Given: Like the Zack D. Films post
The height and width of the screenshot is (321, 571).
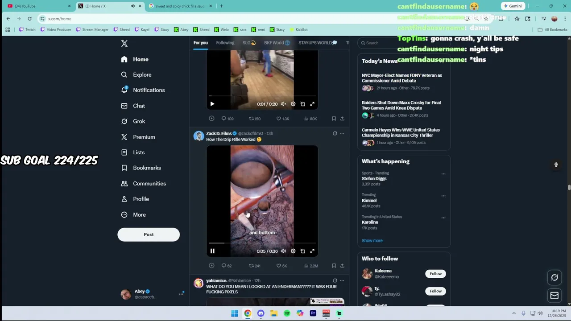Looking at the screenshot, I should (281, 266).
